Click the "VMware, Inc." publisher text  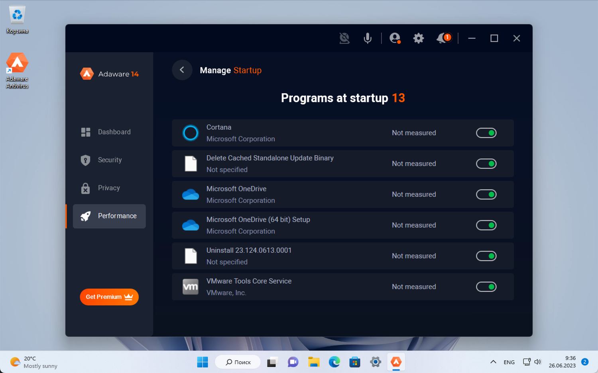point(226,293)
